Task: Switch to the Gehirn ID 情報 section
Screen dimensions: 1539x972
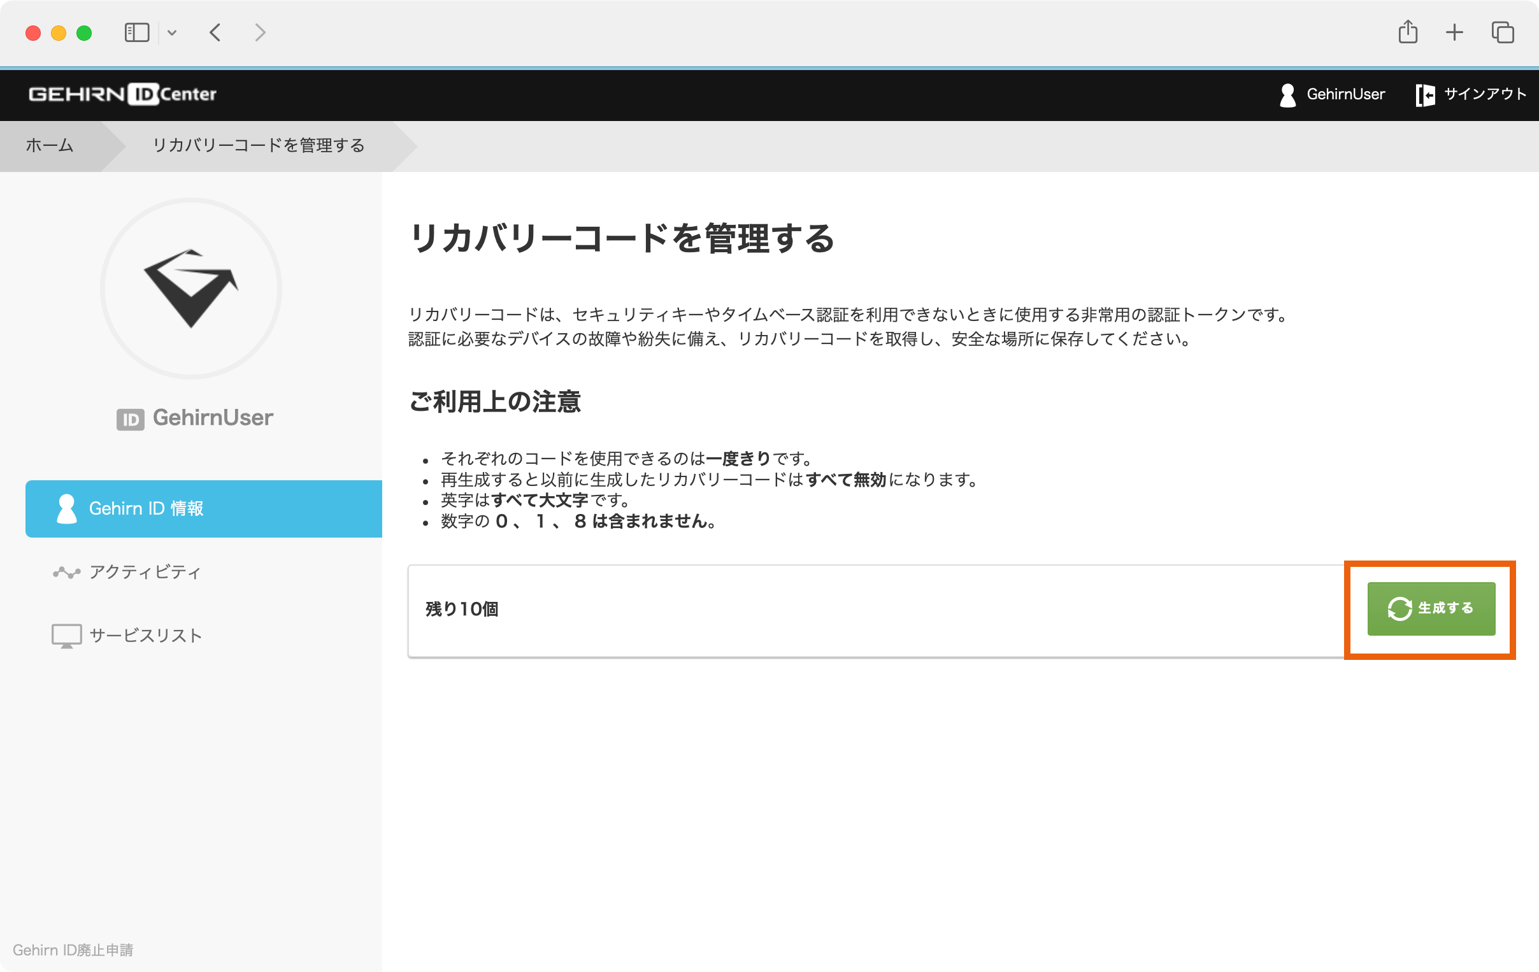Action: coord(147,508)
